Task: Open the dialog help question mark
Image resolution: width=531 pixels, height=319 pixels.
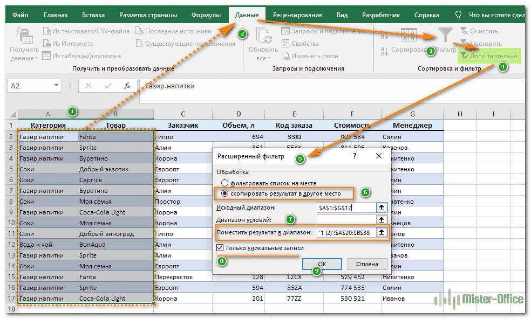Action: 355,156
